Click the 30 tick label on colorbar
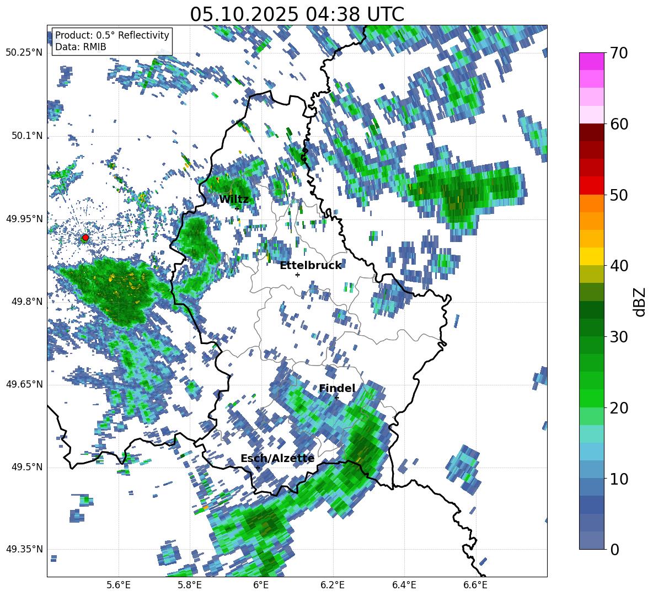 [x=619, y=337]
